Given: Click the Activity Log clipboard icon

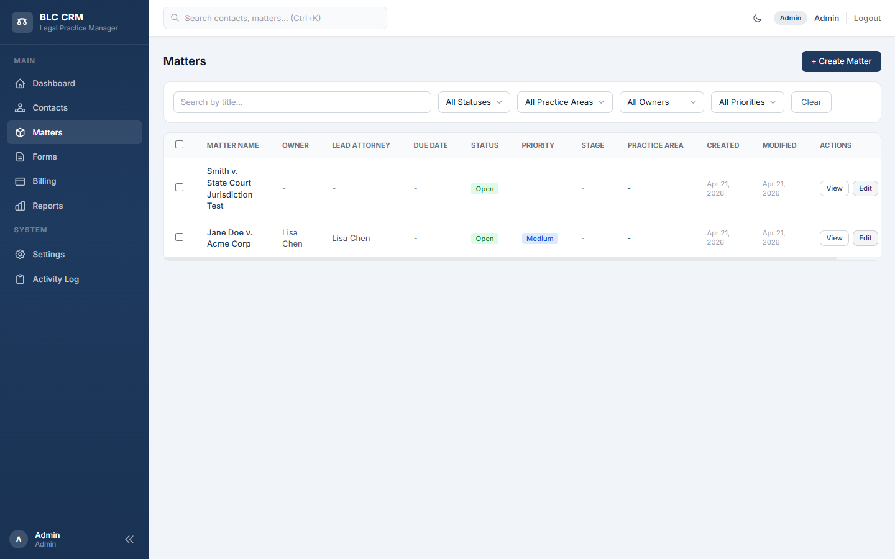Looking at the screenshot, I should 21,279.
